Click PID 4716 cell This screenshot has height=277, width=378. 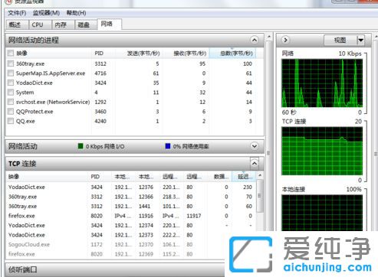(100, 73)
